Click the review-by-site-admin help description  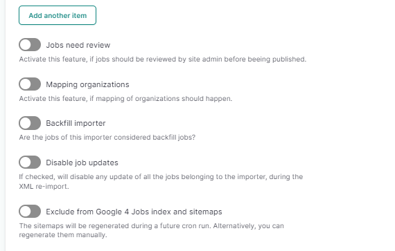(163, 59)
